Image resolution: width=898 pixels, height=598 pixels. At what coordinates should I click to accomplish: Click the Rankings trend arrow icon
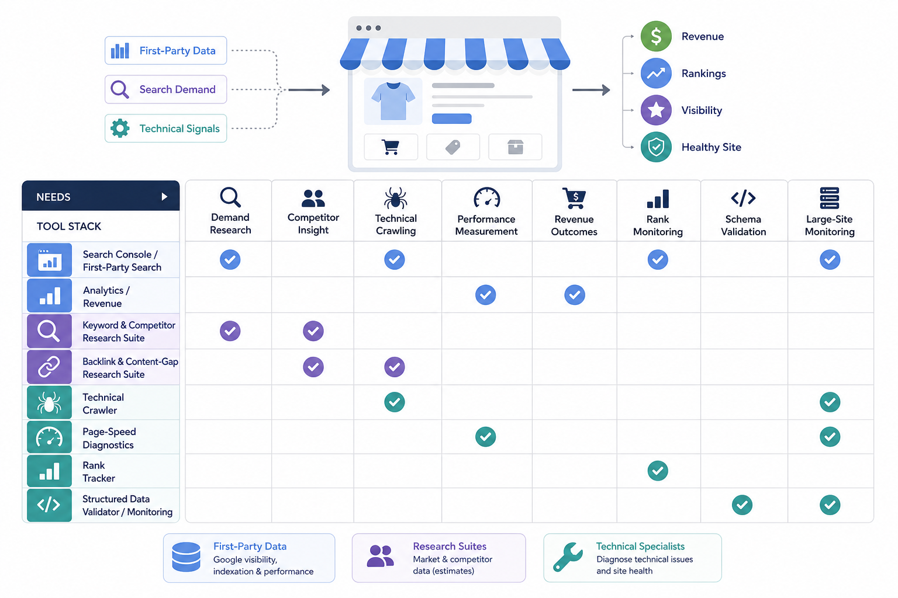click(656, 73)
